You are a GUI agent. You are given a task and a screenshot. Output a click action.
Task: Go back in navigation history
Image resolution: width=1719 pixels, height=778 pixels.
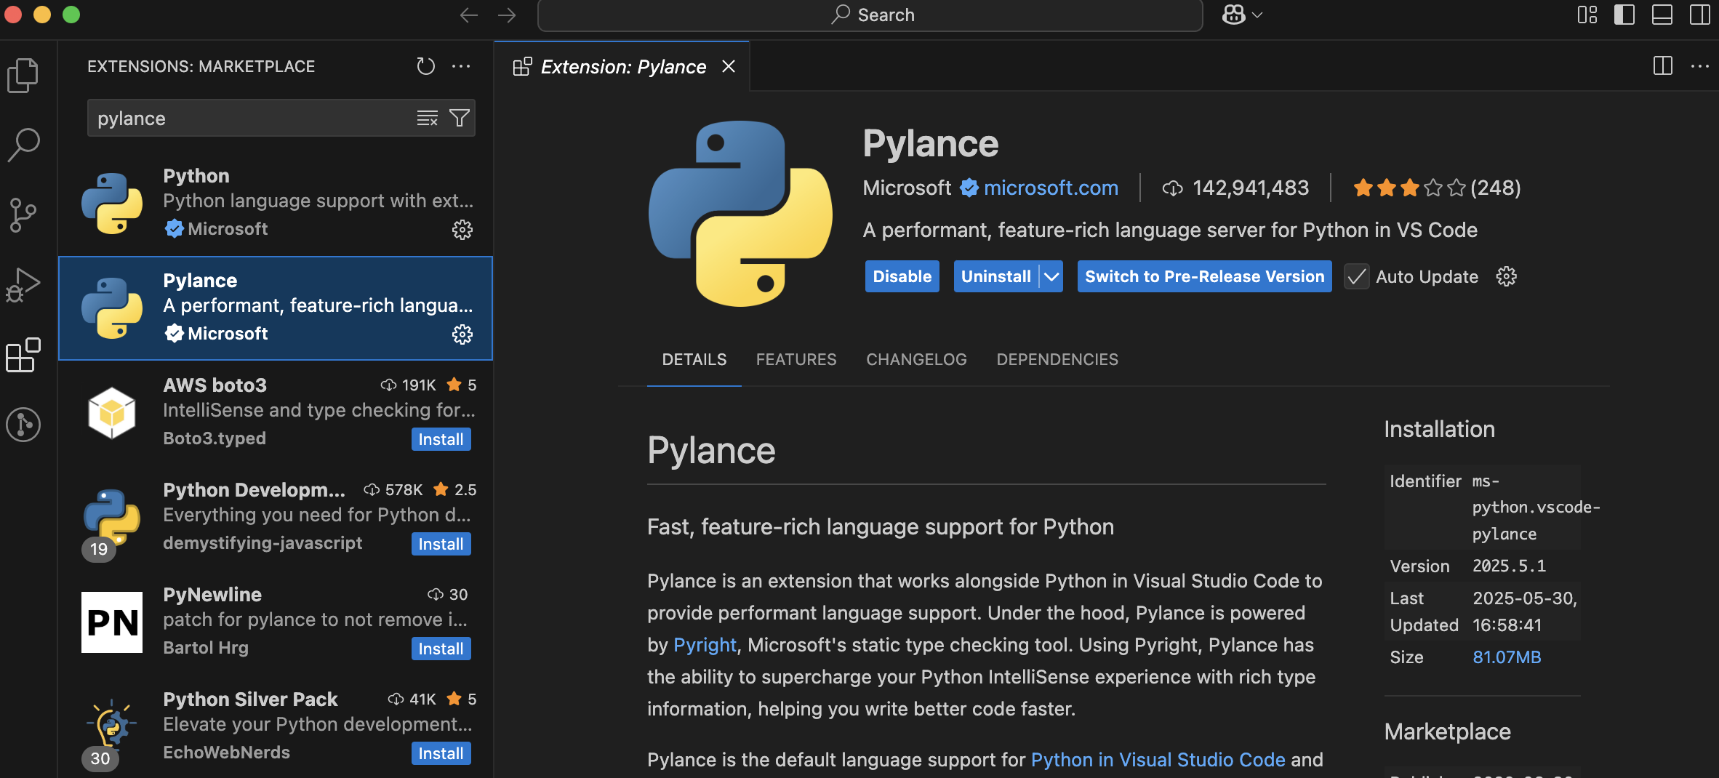click(469, 15)
